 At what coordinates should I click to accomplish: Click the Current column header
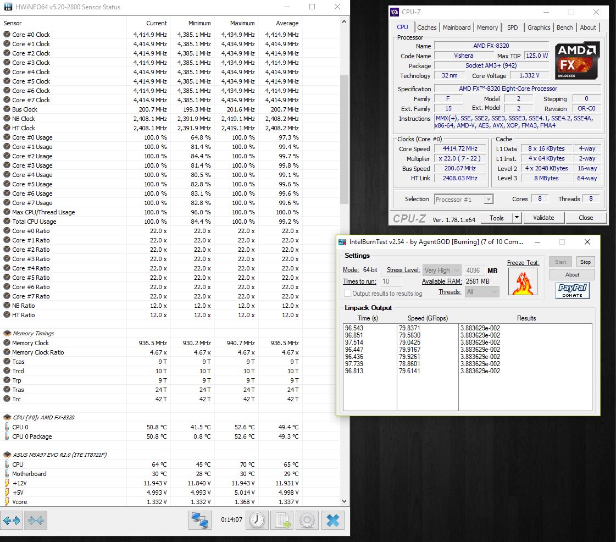pyautogui.click(x=148, y=23)
